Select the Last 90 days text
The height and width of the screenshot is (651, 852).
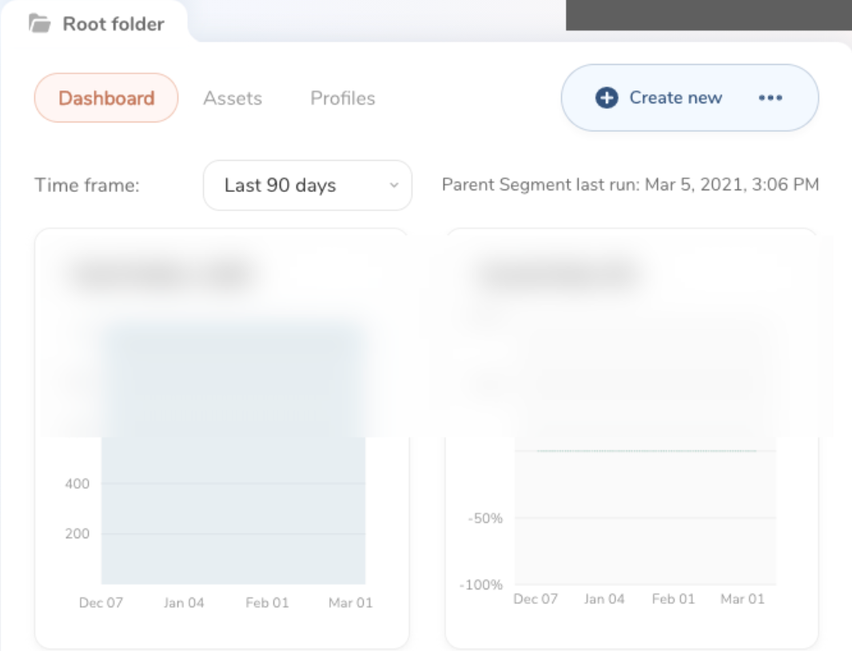(280, 186)
